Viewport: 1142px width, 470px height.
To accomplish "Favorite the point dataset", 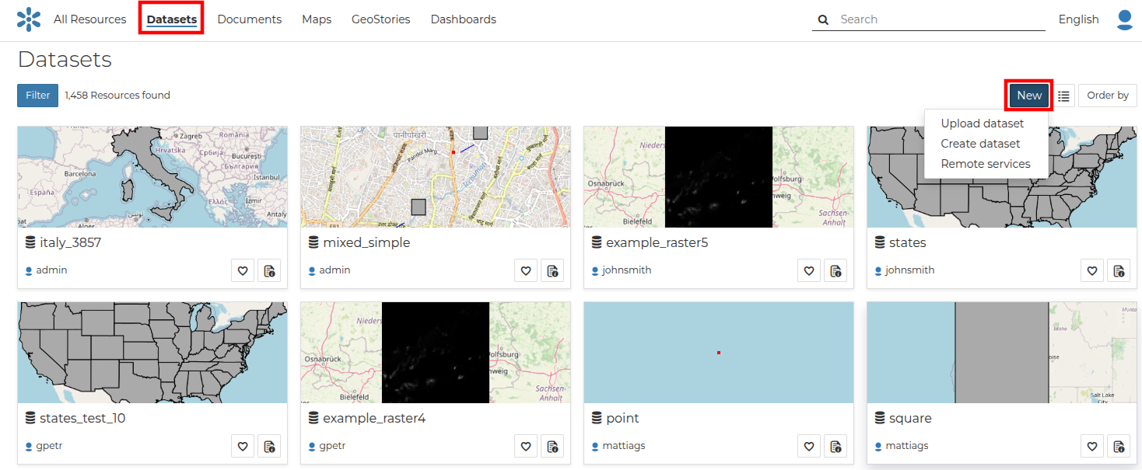I will pos(809,446).
